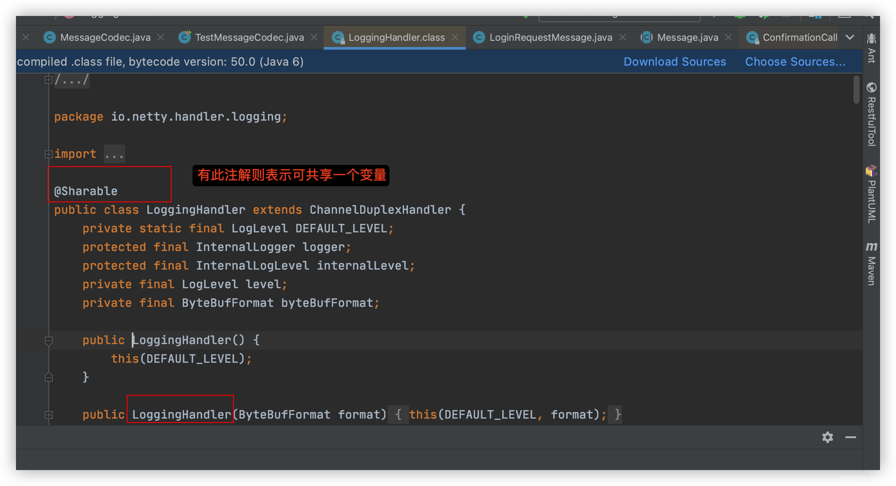Click InternalLogLevel type name
The image size is (896, 486).
252,266
